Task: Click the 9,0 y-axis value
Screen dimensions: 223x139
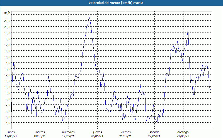Action: [8, 93]
